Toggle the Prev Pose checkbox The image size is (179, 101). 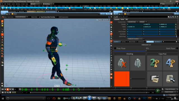(x=115, y=48)
